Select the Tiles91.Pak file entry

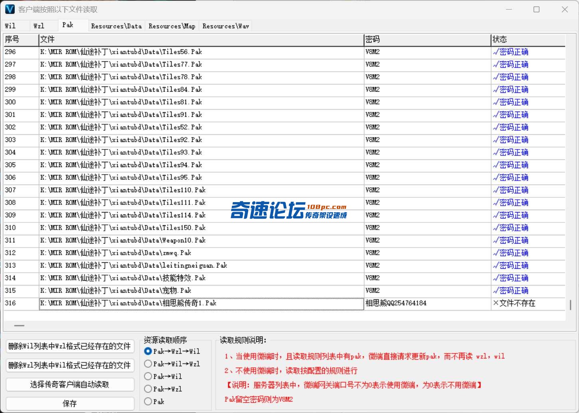click(201, 115)
